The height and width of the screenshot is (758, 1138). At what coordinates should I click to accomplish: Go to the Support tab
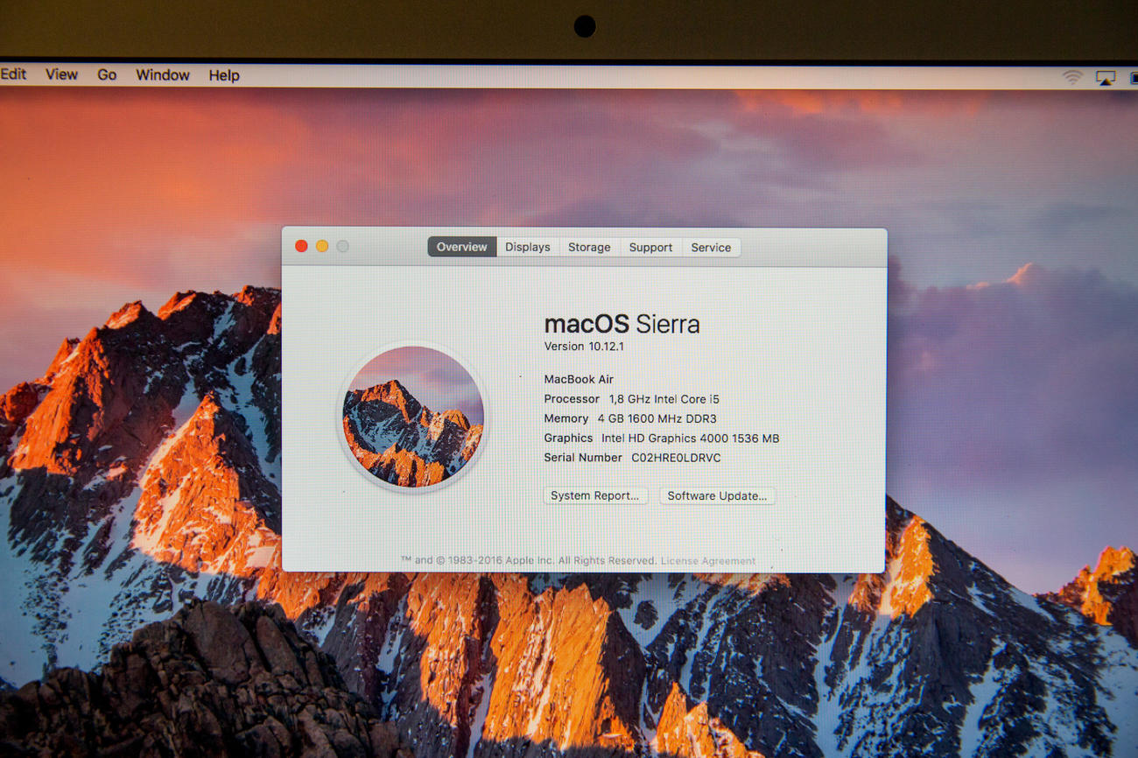click(x=650, y=248)
